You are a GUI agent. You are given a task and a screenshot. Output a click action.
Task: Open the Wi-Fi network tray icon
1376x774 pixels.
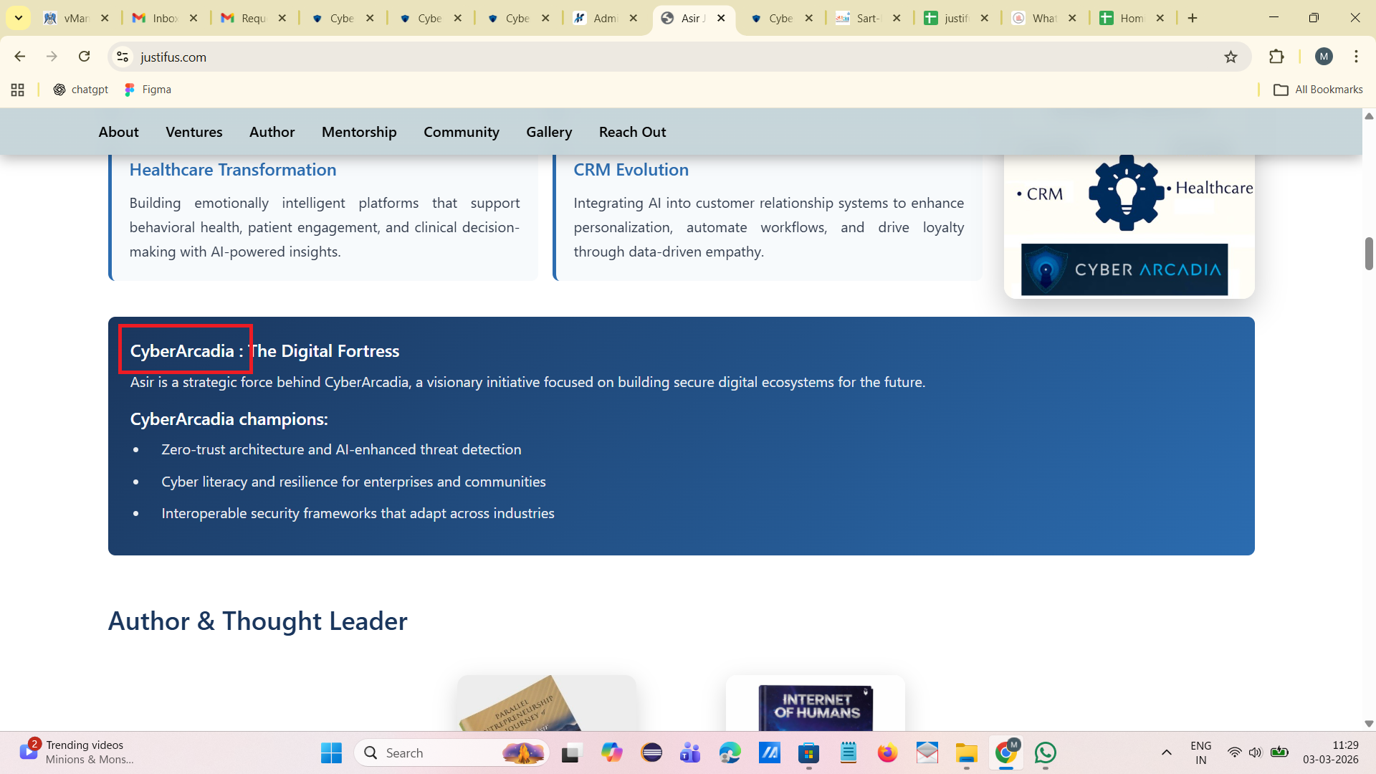(1234, 752)
